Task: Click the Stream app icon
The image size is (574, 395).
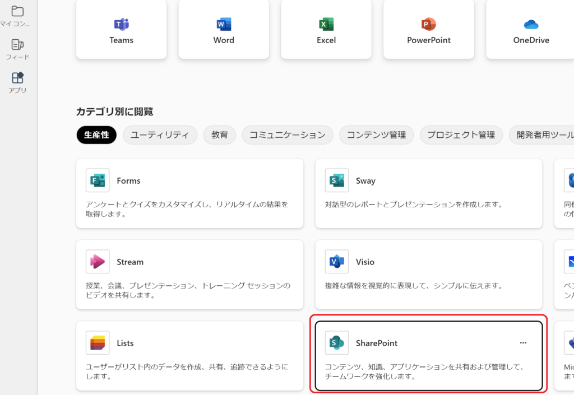Action: pyautogui.click(x=98, y=262)
